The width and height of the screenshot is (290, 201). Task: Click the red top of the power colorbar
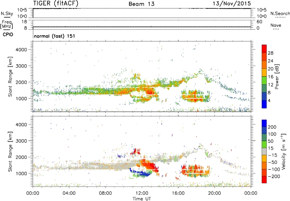click(x=264, y=49)
